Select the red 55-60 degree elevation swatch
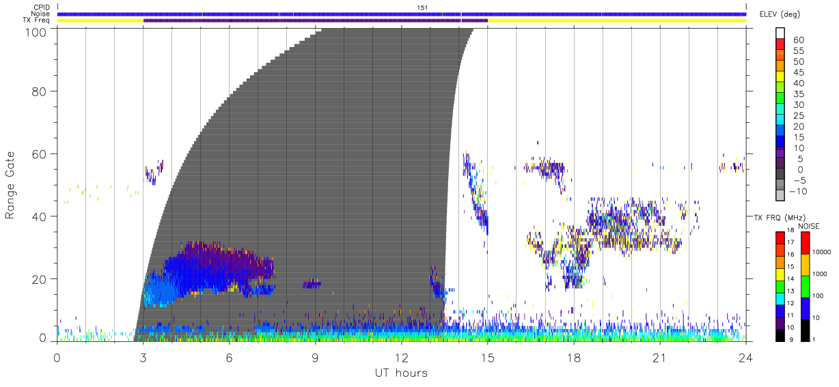839x387 pixels. (x=780, y=44)
